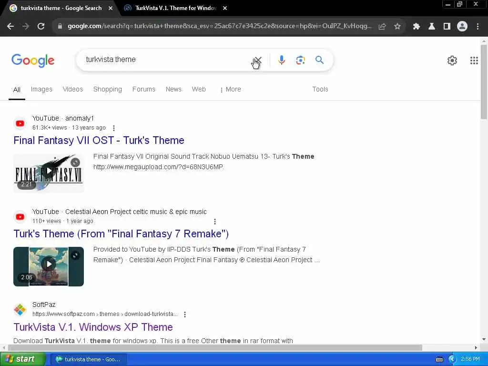The height and width of the screenshot is (366, 488).
Task: Click the YouTube favicon of anomaly1 result
Action: click(20, 123)
